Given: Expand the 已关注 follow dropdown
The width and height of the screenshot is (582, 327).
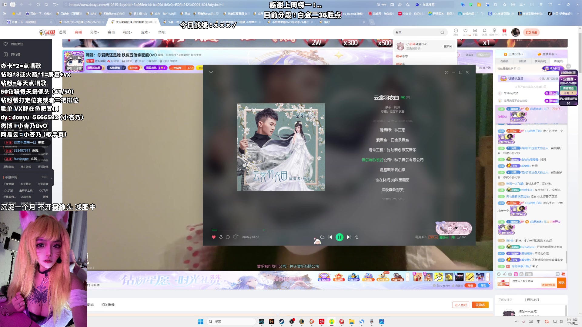Looking at the screenshot, I should [x=483, y=55].
